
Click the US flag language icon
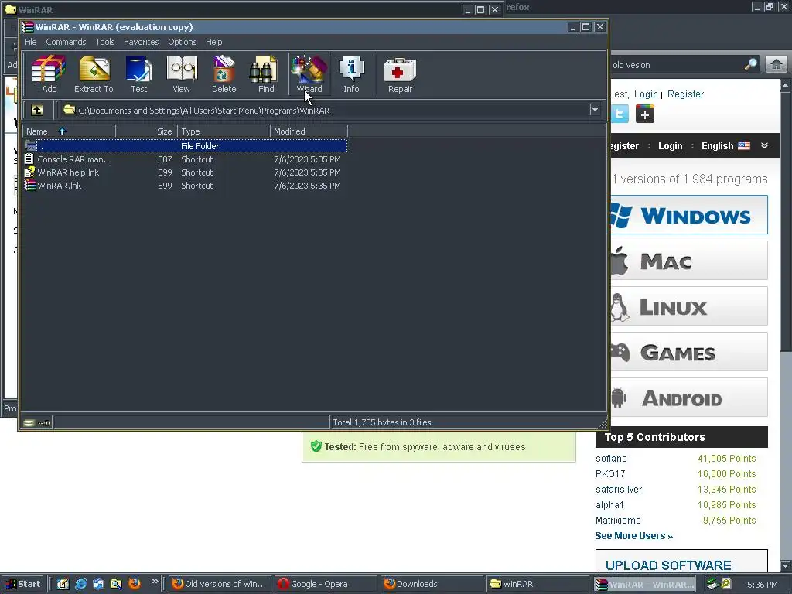tap(744, 146)
